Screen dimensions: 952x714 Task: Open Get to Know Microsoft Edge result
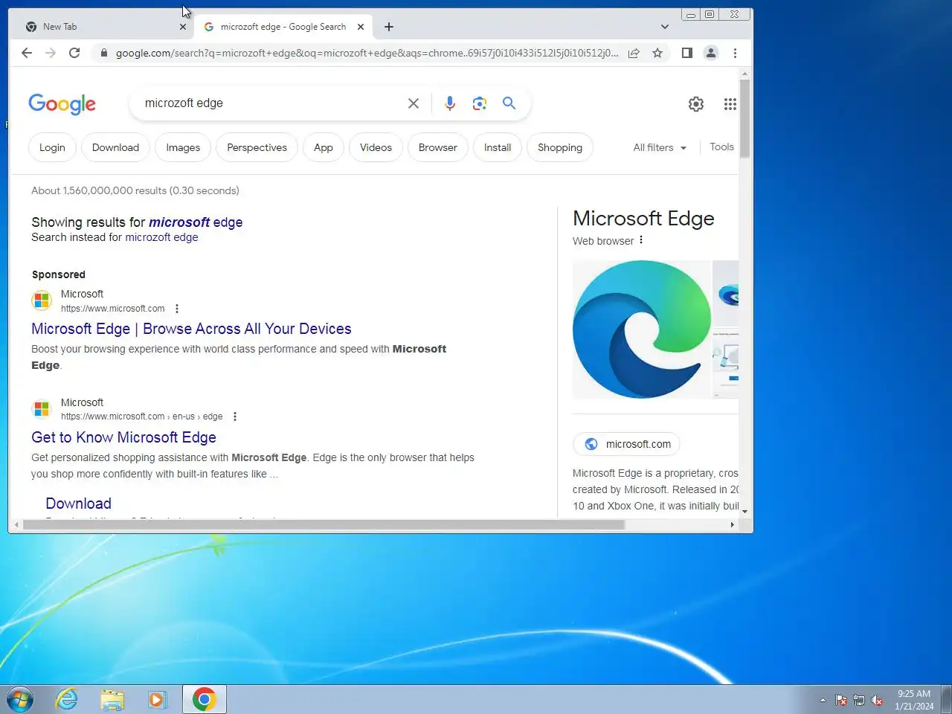(123, 437)
